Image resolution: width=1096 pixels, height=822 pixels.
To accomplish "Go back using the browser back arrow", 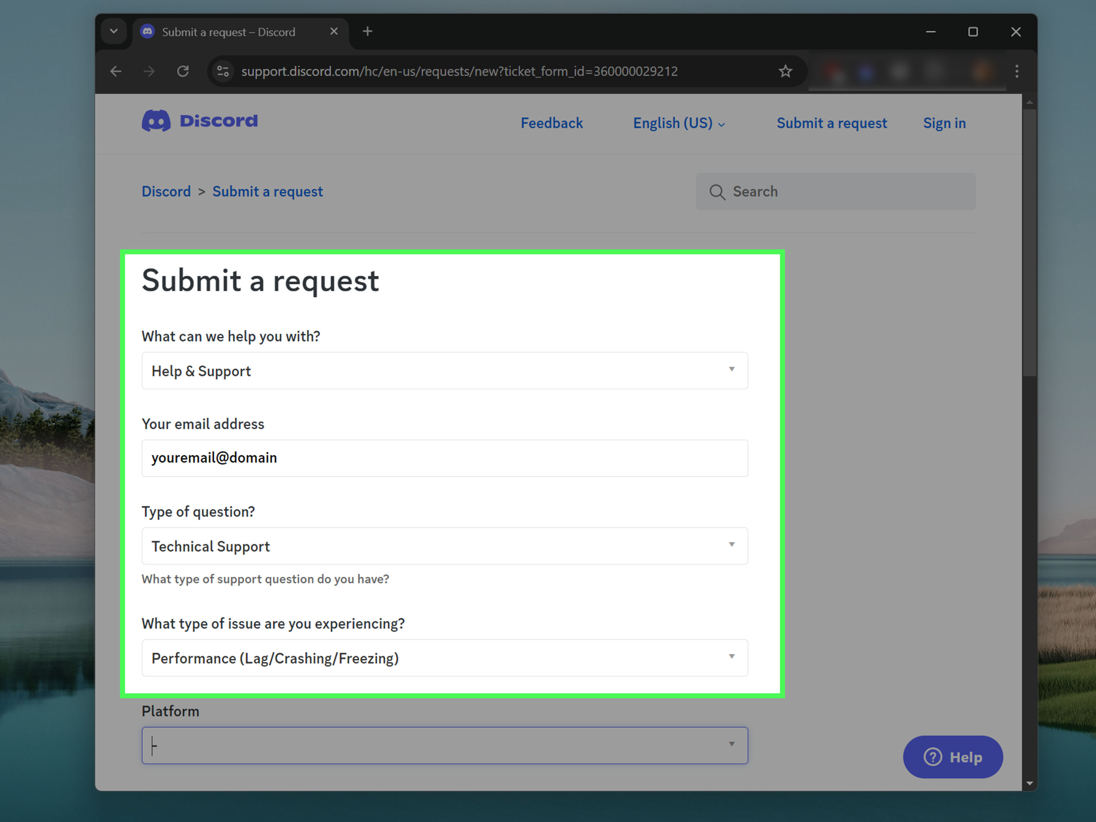I will 116,71.
